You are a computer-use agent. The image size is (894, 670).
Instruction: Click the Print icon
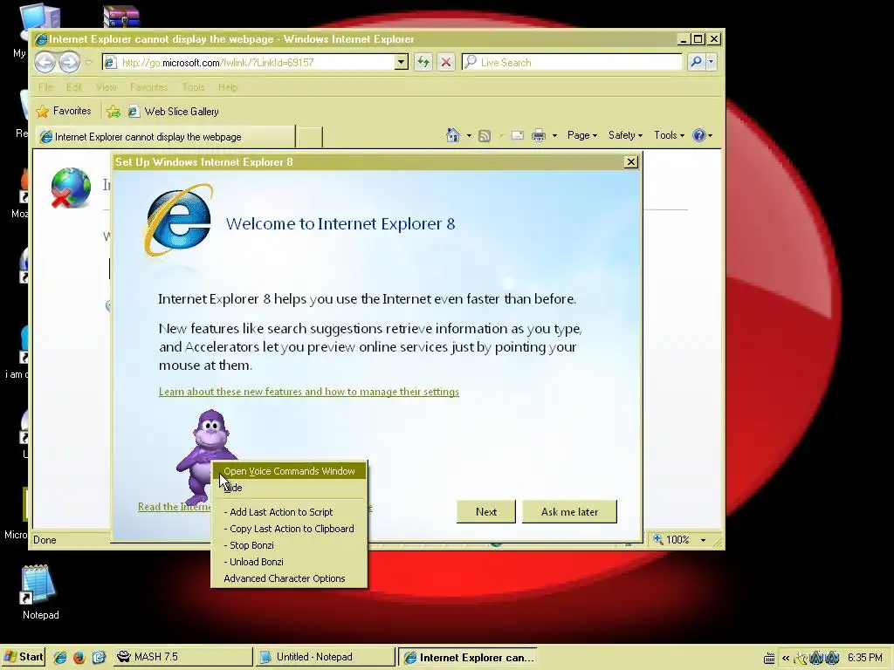point(538,135)
